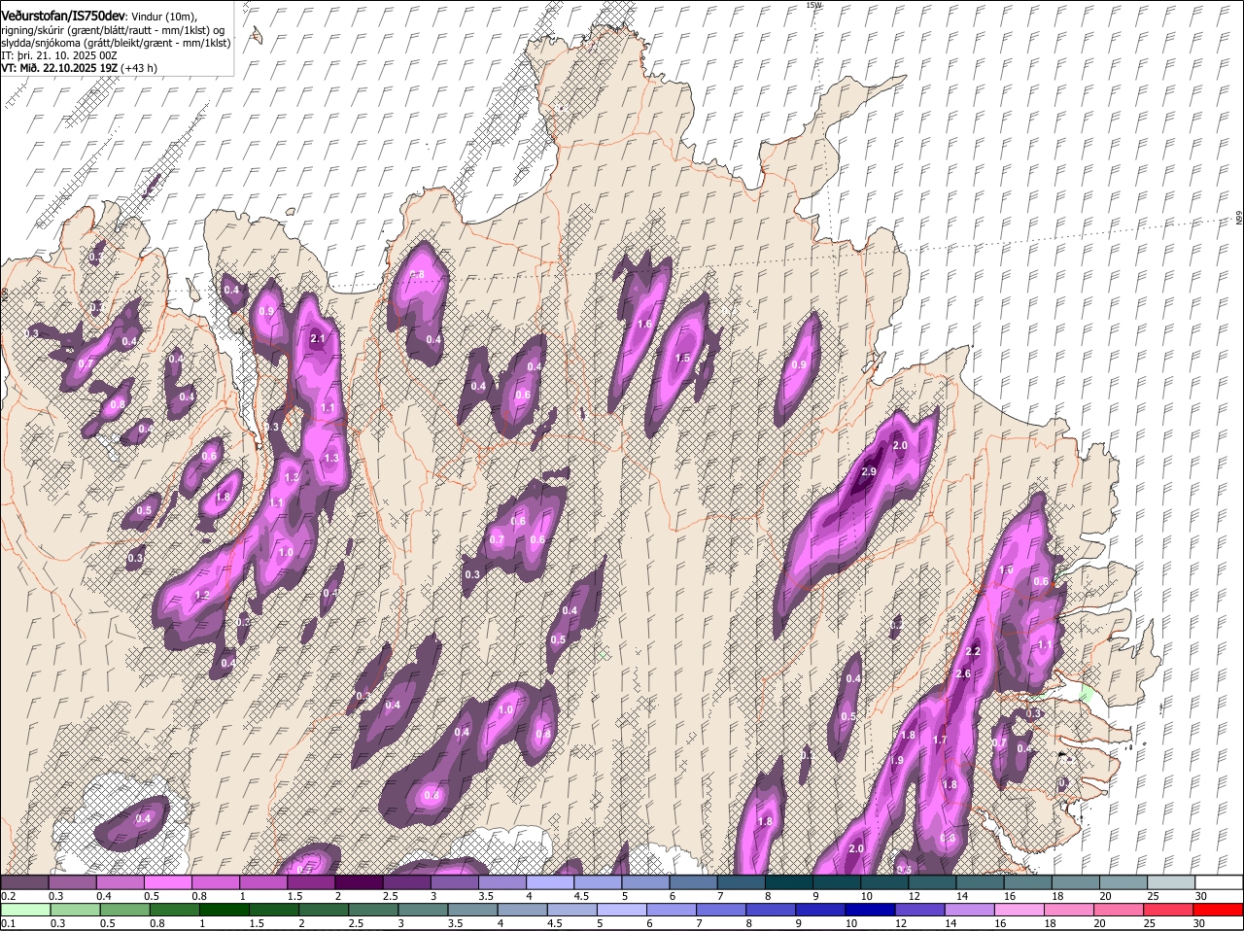Select the lavender upper legend swatch at 4
The height and width of the screenshot is (931, 1244).
point(550,882)
